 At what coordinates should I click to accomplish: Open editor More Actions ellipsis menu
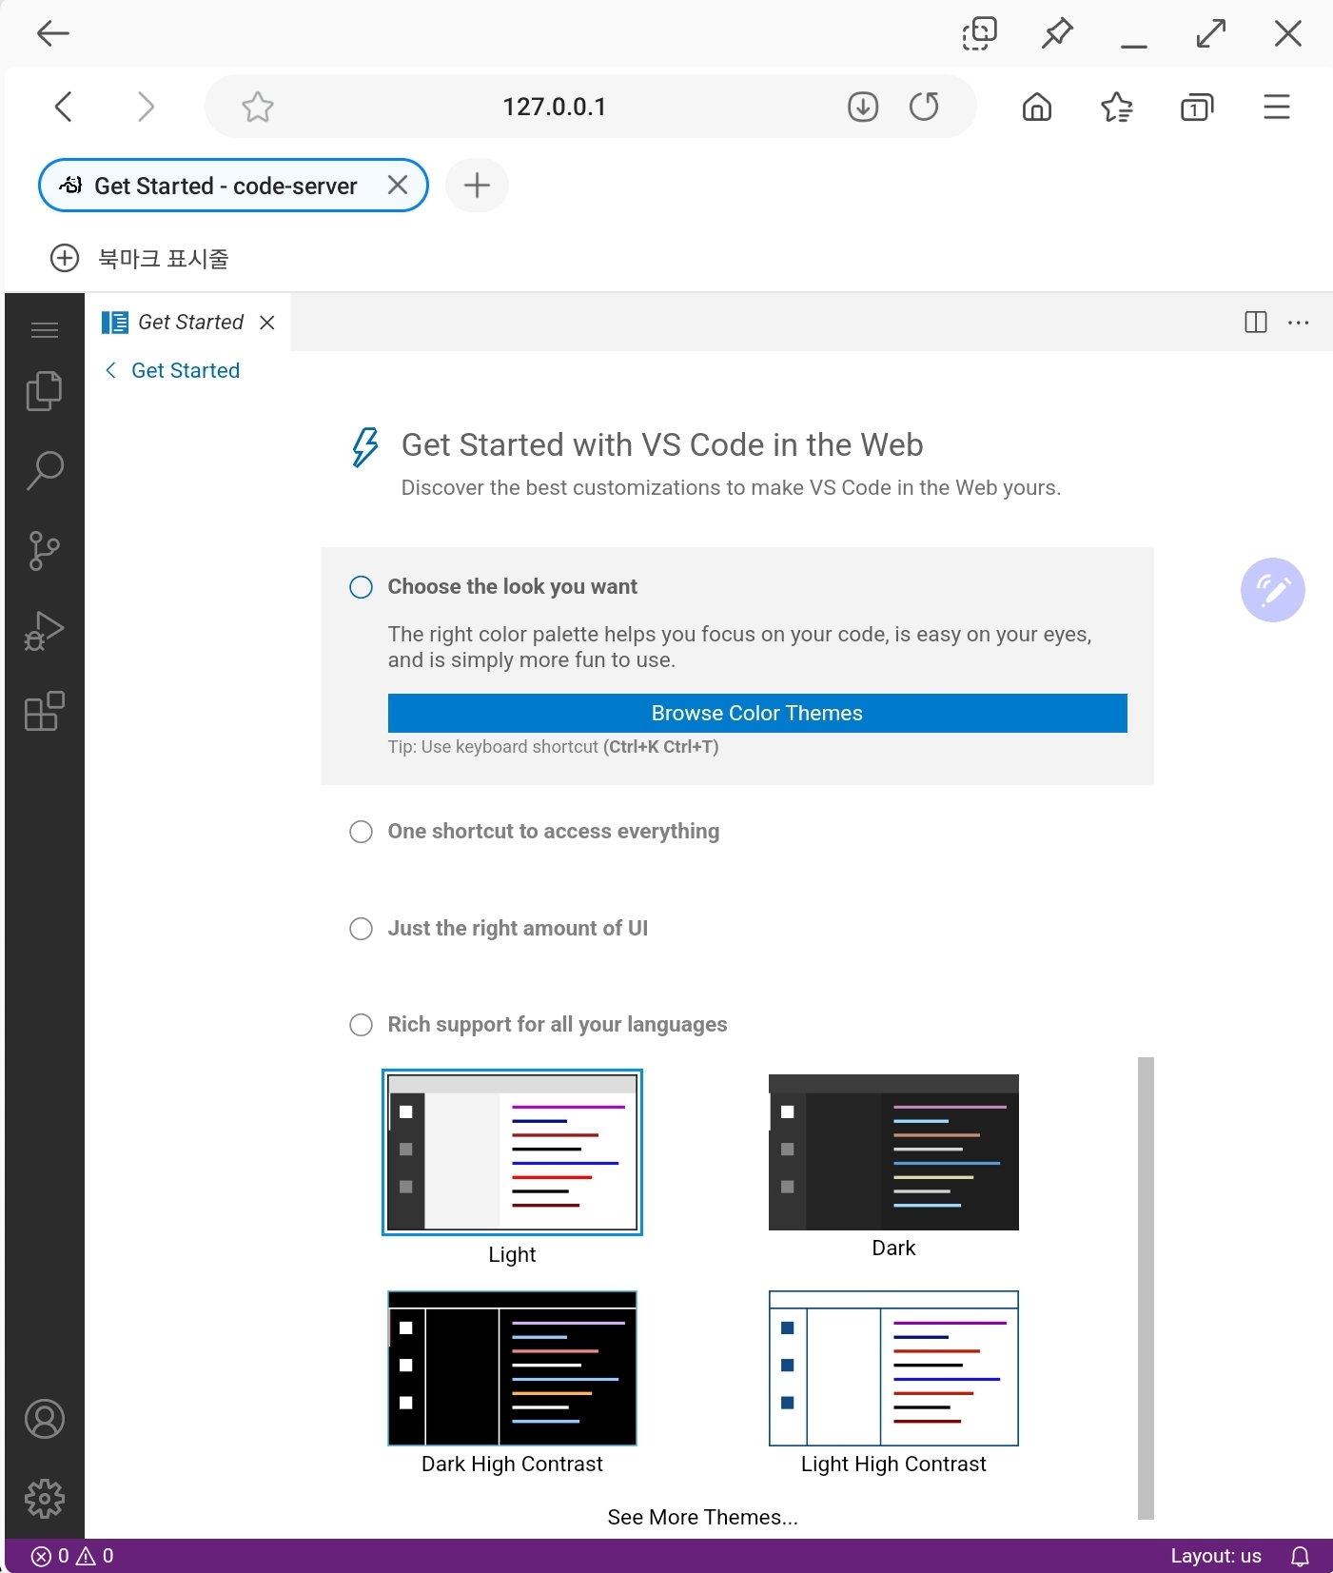pos(1299,322)
